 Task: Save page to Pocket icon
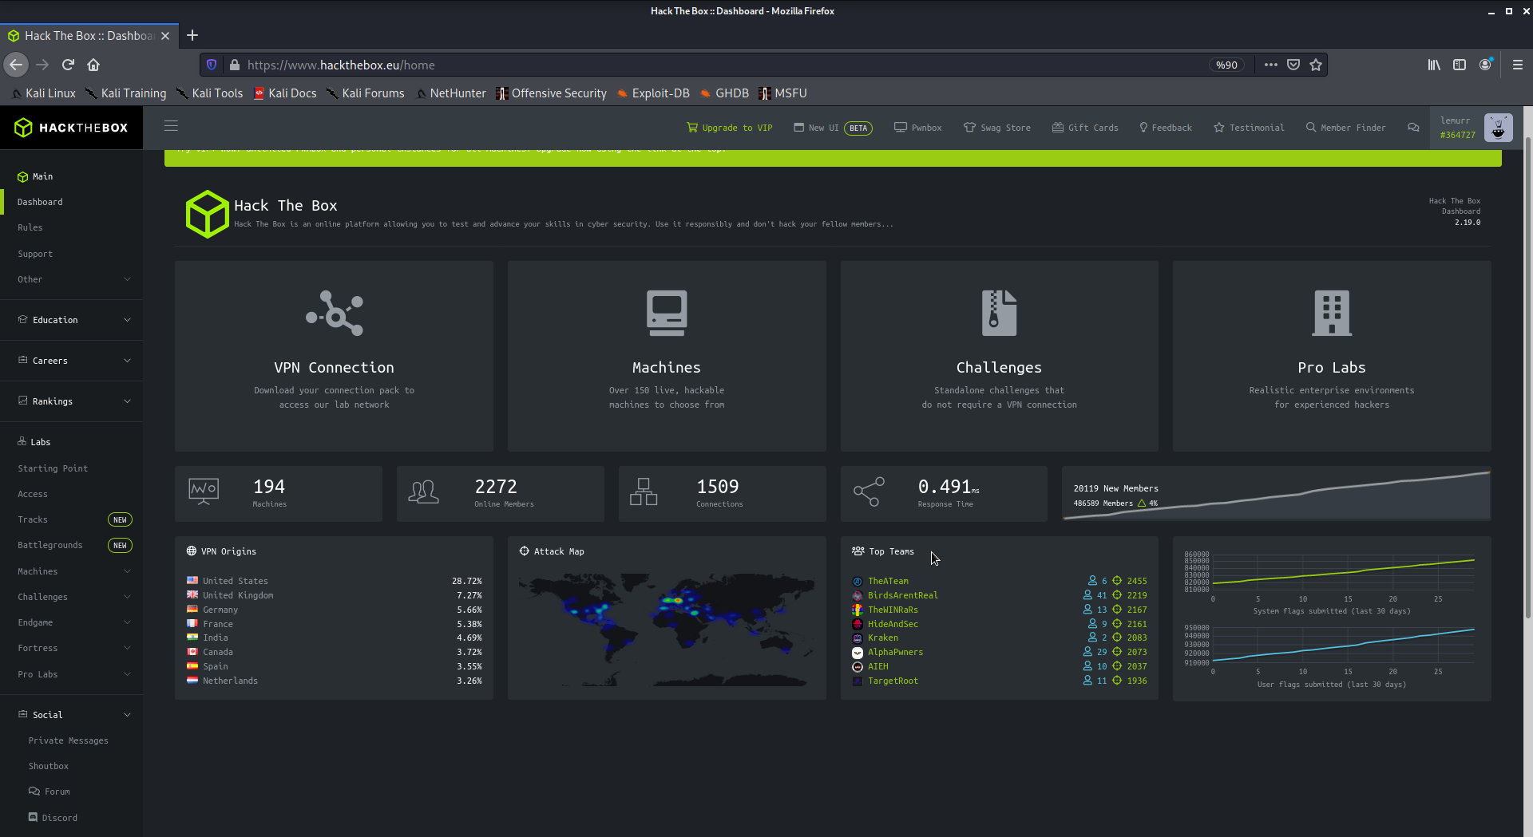pos(1293,65)
